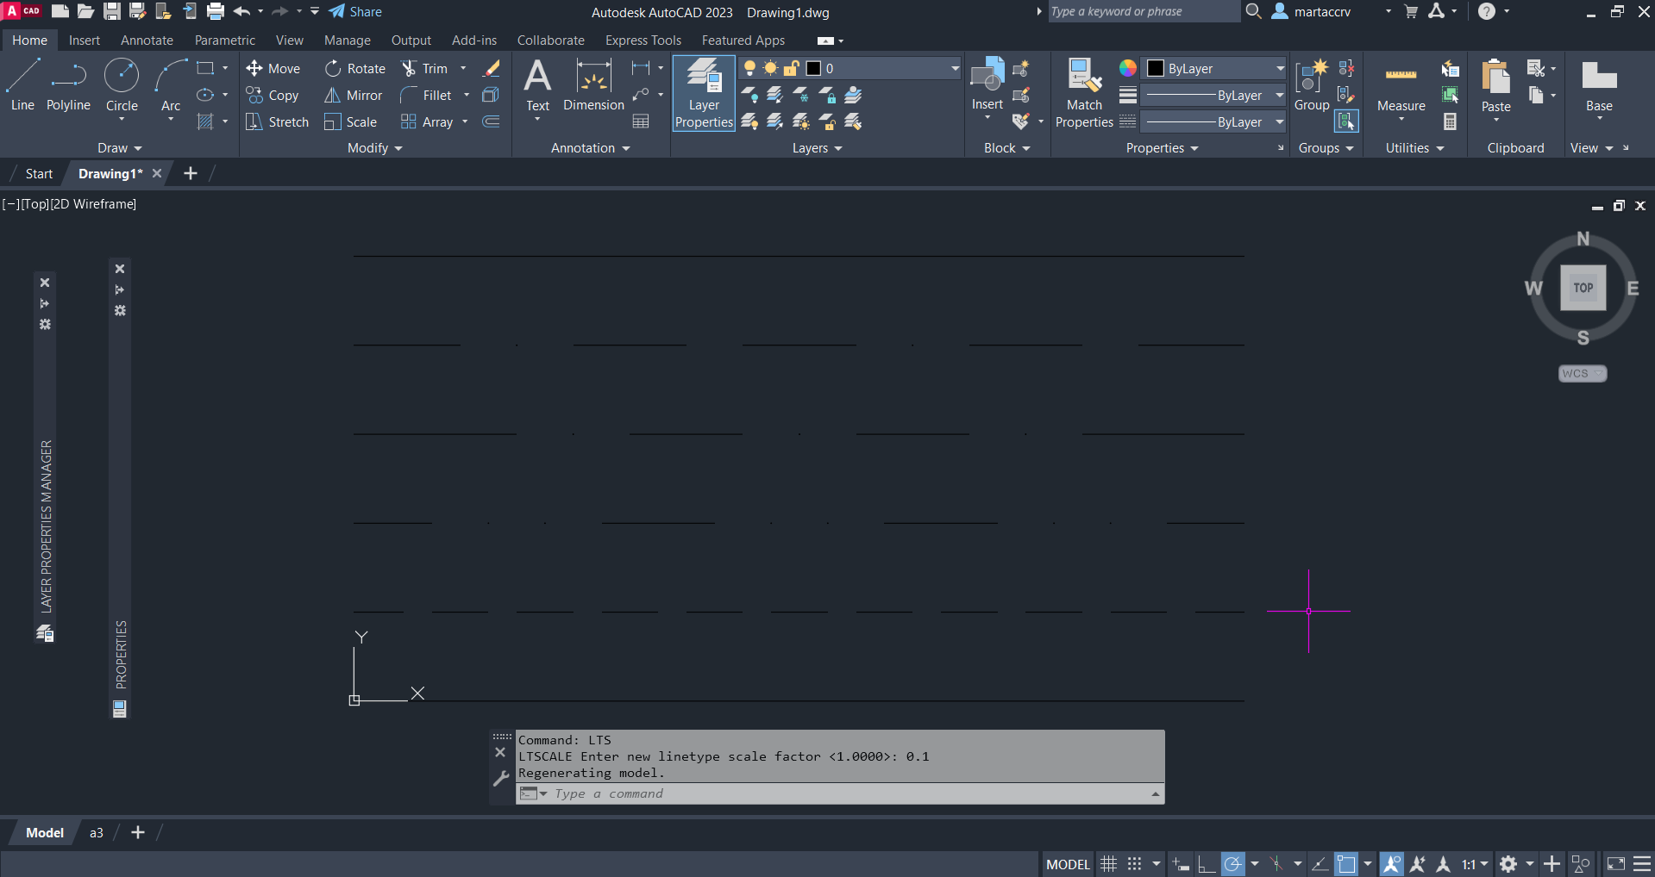Viewport: 1655px width, 877px height.
Task: Toggle object snap in status bar
Action: coord(1346,863)
